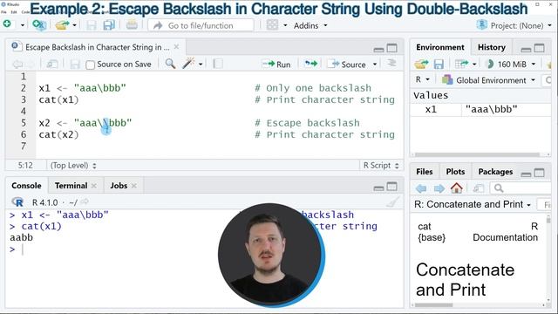Click the Compile Report notebook icon
Screen dimensions: 558x314
[x=218, y=64]
